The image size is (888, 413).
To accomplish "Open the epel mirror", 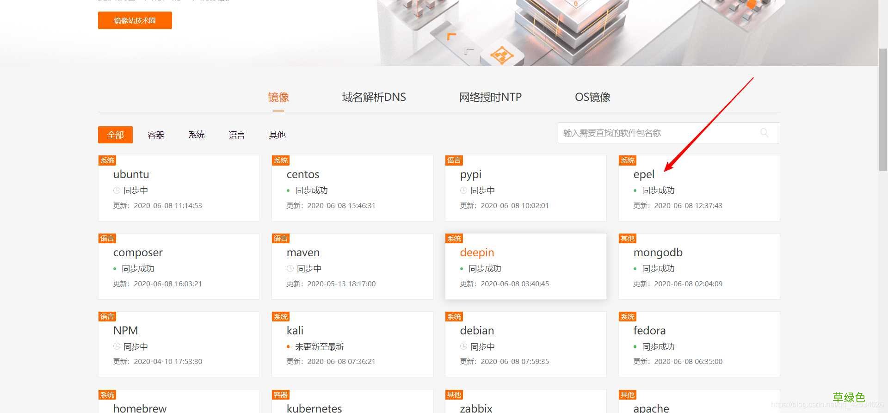I will (644, 175).
